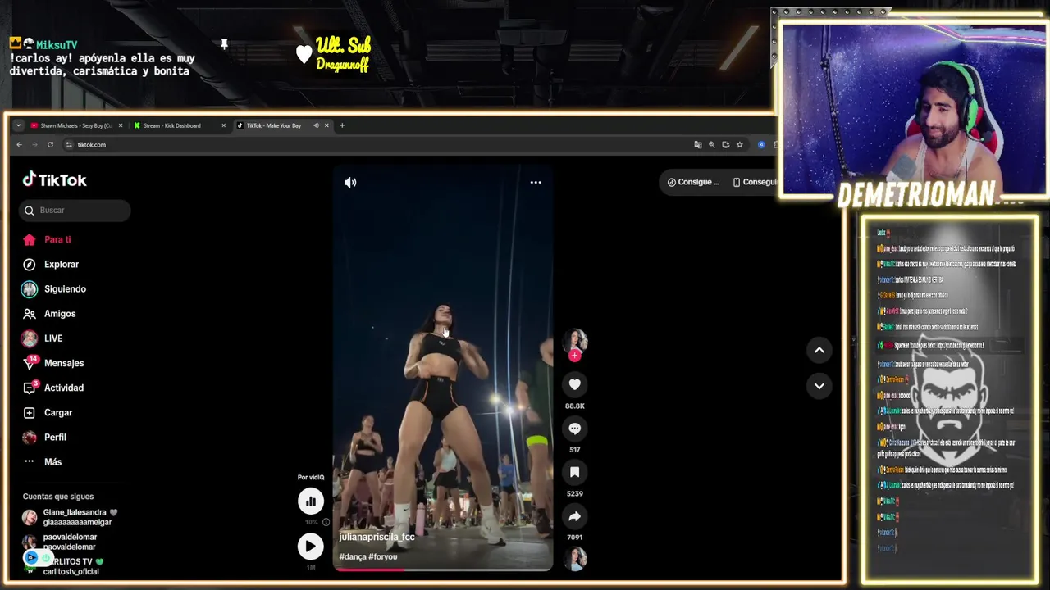Open LIVE in sidebar
This screenshot has height=590, width=1050.
click(43, 338)
